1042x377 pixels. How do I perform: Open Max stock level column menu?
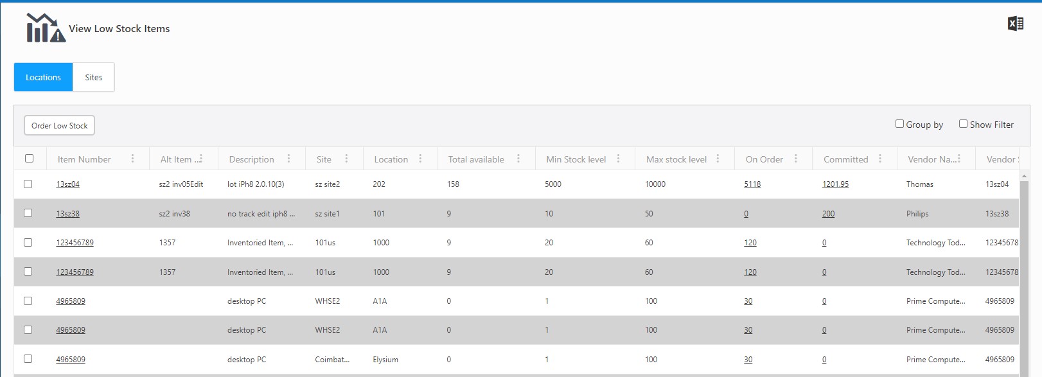(x=718, y=159)
